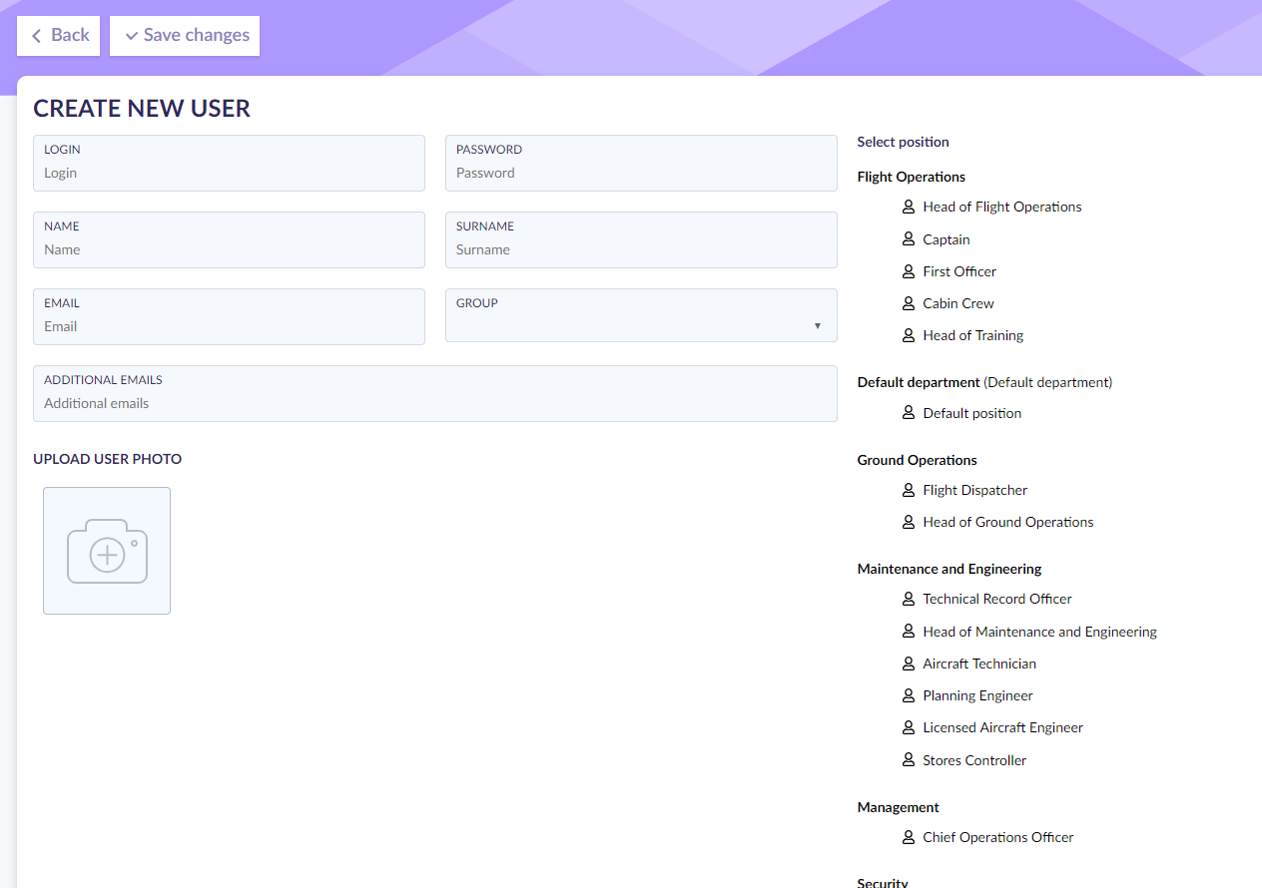Viewport: 1262px width, 888px height.
Task: Select the Head of Training position
Action: coord(972,335)
